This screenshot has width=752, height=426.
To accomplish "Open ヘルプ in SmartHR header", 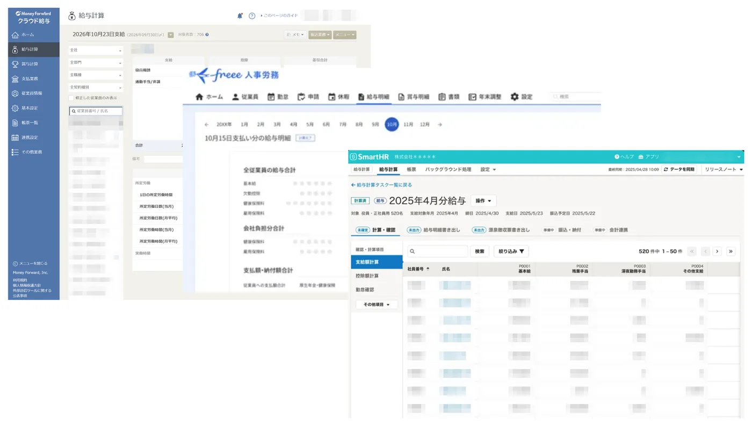I will (x=624, y=157).
